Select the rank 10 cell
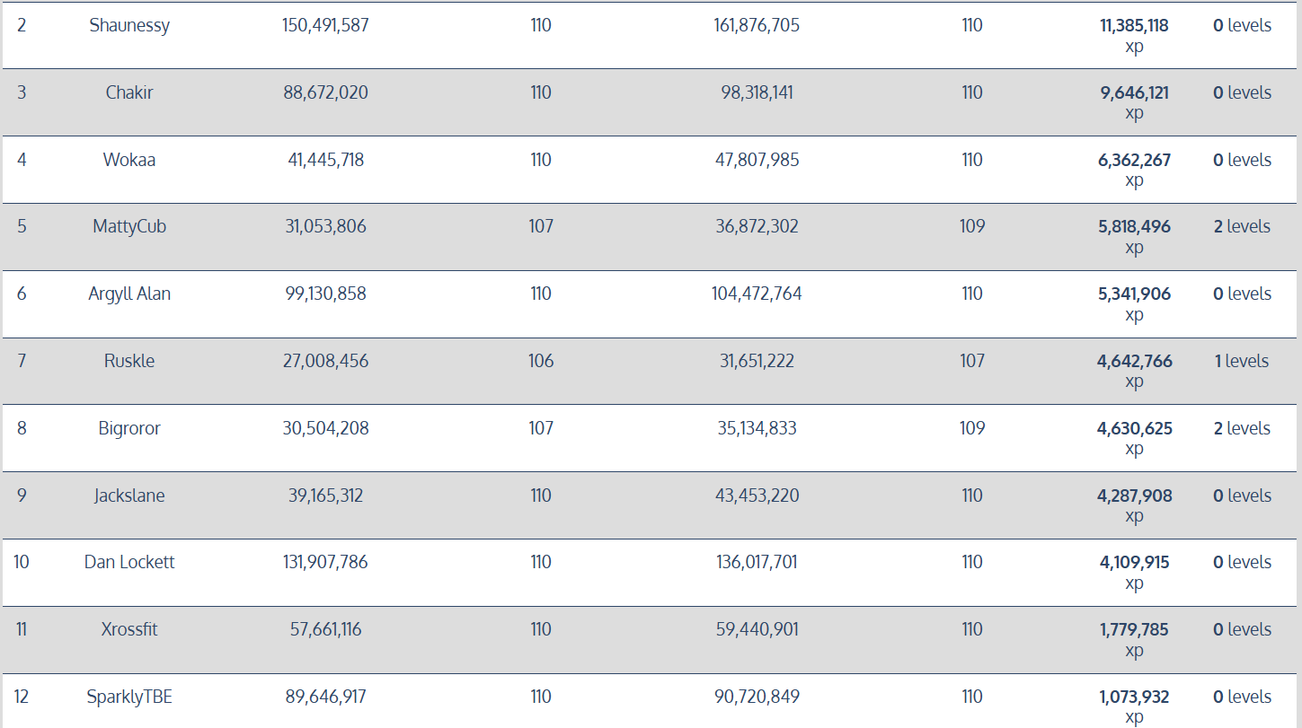This screenshot has height=728, width=1302. [x=22, y=563]
